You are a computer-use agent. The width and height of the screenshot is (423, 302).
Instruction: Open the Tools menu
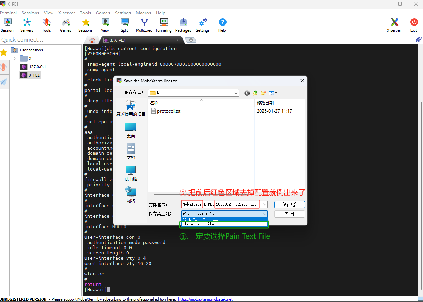tap(86, 13)
